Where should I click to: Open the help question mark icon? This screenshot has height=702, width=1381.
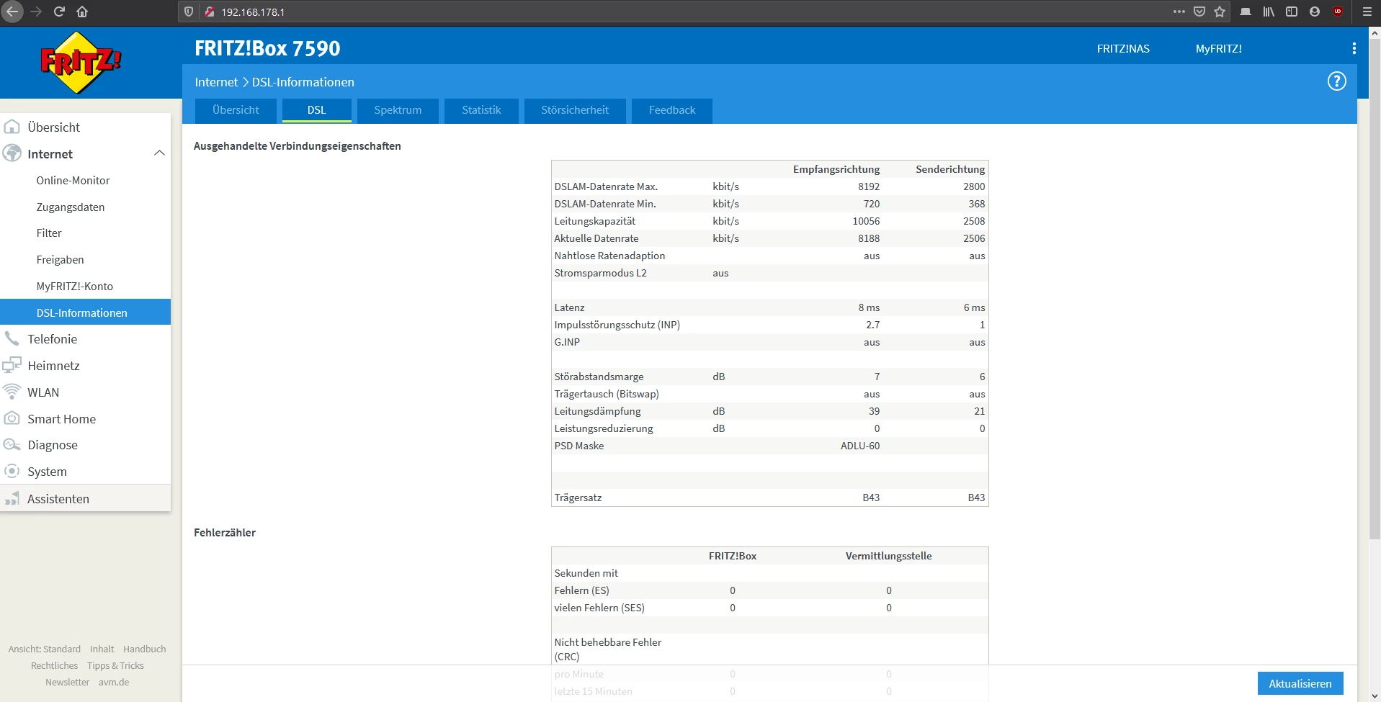pyautogui.click(x=1336, y=81)
